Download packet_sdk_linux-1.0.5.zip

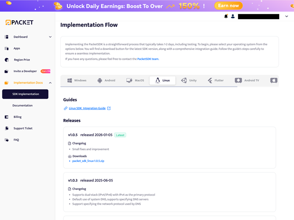88,161
